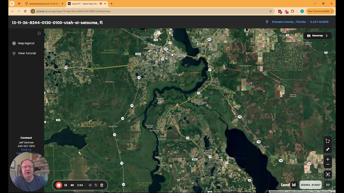This screenshot has height=193, width=344.
Task: Rewind the recording
Action: pyautogui.click(x=72, y=185)
